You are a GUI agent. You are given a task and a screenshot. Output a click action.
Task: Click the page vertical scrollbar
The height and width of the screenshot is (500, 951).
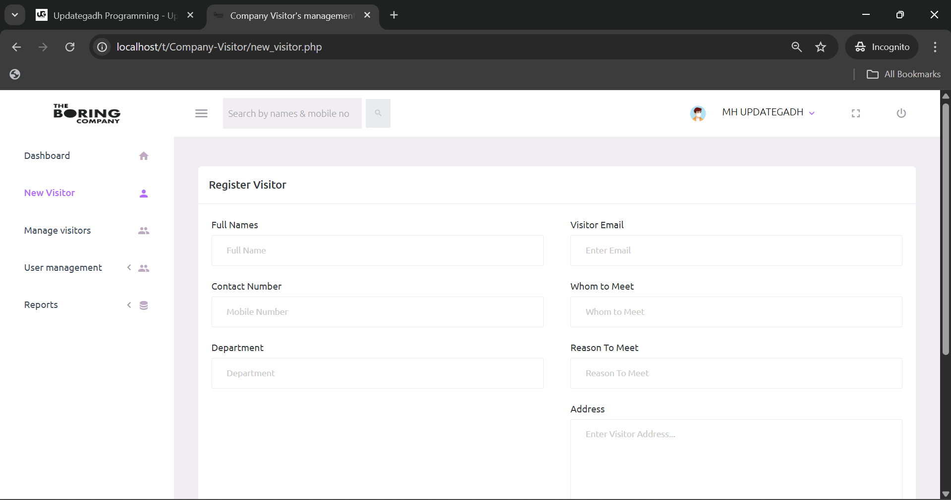tap(946, 228)
